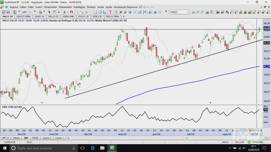271x152 pixels.
Task: Click the undo arrow icon
Action: 25,12
